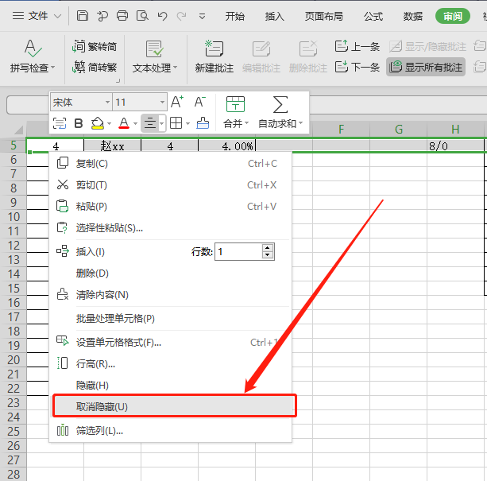Expand the 合并 dropdown arrow
487x481 pixels.
tap(246, 123)
